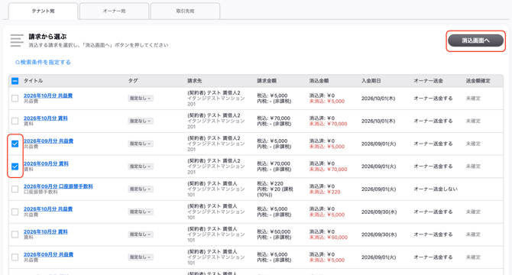Image resolution: width=512 pixels, height=275 pixels.
Task: Open room 201 2026年10月分 共益費 invoice link
Action: pos(48,95)
